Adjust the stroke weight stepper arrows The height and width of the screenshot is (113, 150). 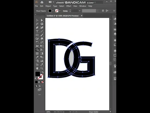point(70,11)
